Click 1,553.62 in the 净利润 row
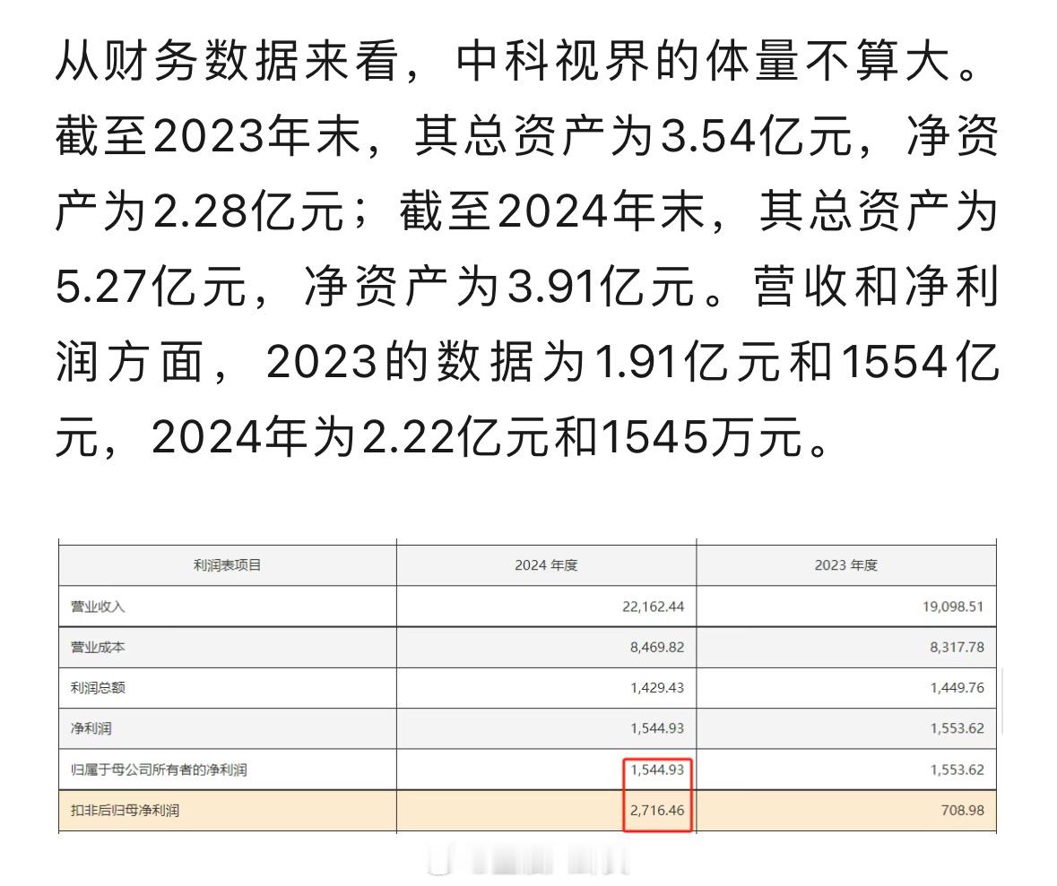1057x886 pixels. click(957, 728)
